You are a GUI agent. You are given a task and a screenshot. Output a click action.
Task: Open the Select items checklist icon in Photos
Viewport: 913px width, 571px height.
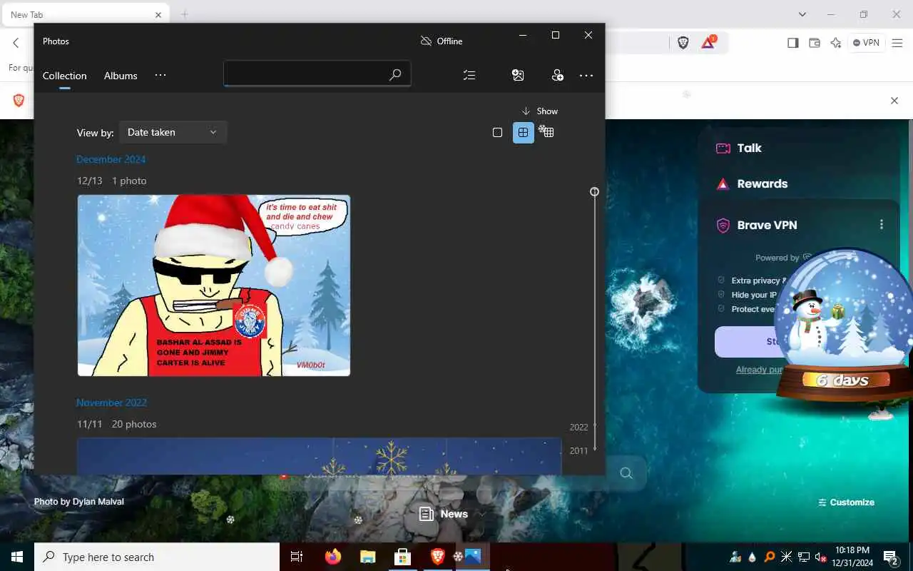469,75
